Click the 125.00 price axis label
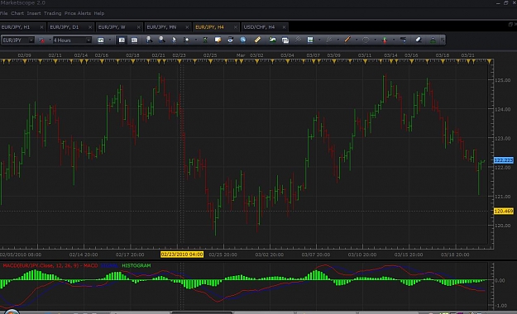The image size is (517, 314). click(502, 80)
